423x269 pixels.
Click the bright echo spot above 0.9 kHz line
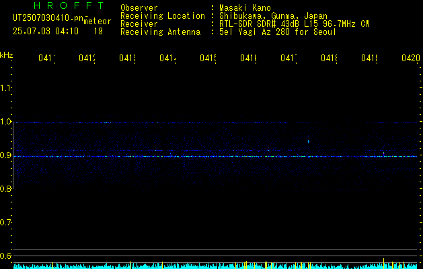pyautogui.click(x=309, y=141)
